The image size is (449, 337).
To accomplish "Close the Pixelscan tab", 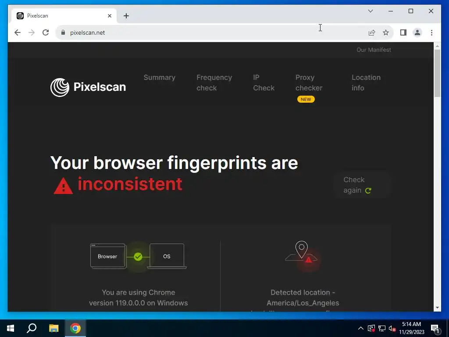I will pos(109,16).
